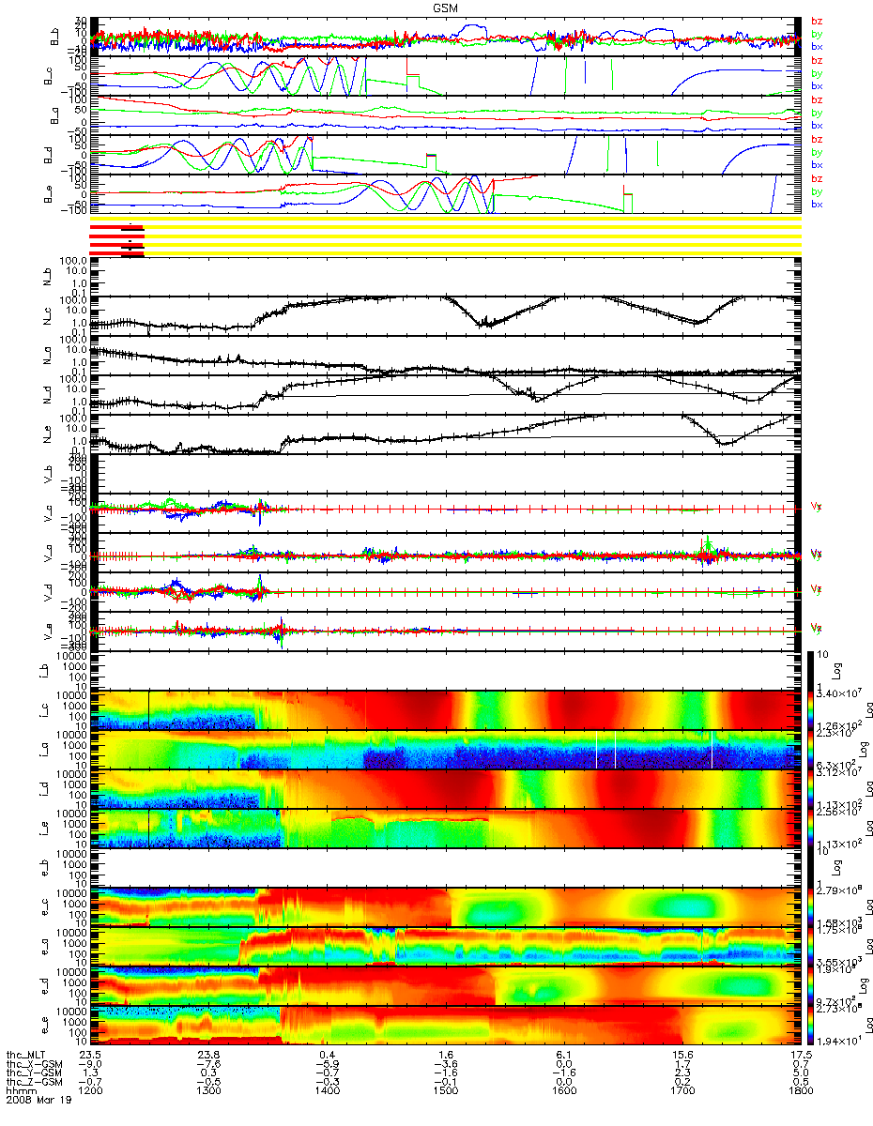Click the 1500 time tick label
This screenshot has width=873, height=1126.
445,1091
